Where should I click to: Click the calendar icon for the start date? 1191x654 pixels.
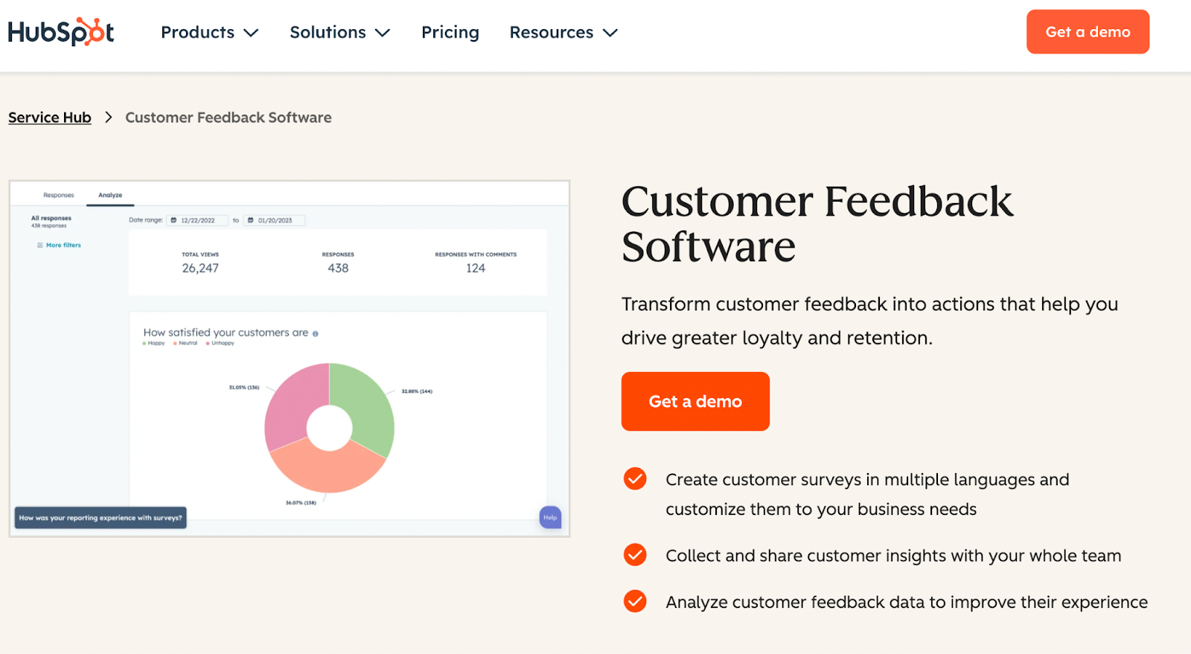[173, 220]
